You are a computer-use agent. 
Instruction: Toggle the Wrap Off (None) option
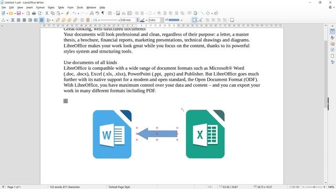click(13, 20)
